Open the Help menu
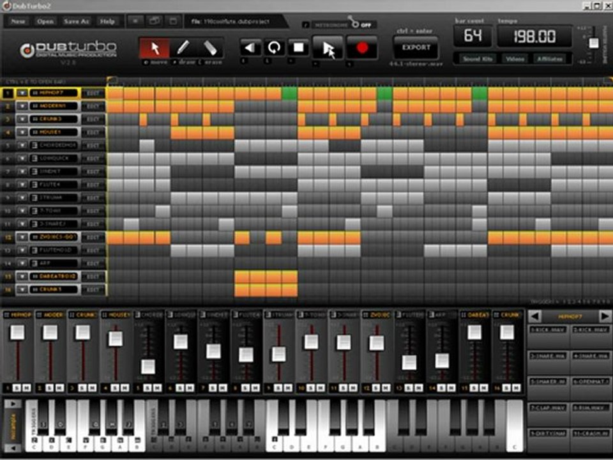Image resolution: width=613 pixels, height=460 pixels. [x=107, y=22]
